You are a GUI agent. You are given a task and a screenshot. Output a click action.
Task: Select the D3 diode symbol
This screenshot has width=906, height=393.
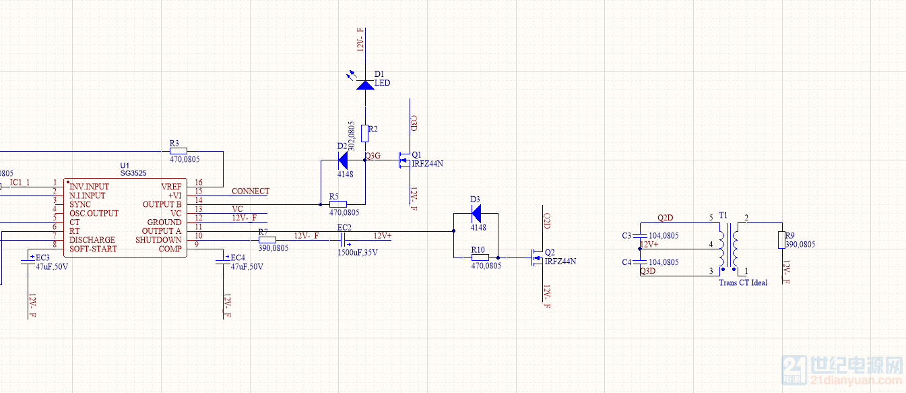click(476, 214)
